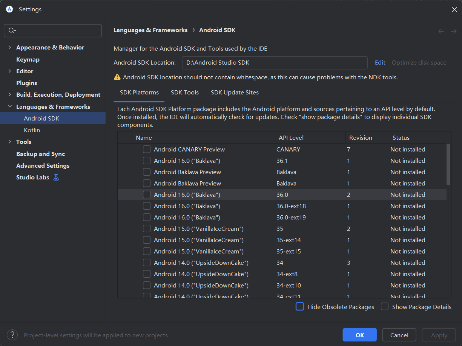Image resolution: width=462 pixels, height=346 pixels.
Task: Click the Edit SDK location link
Action: pyautogui.click(x=380, y=63)
